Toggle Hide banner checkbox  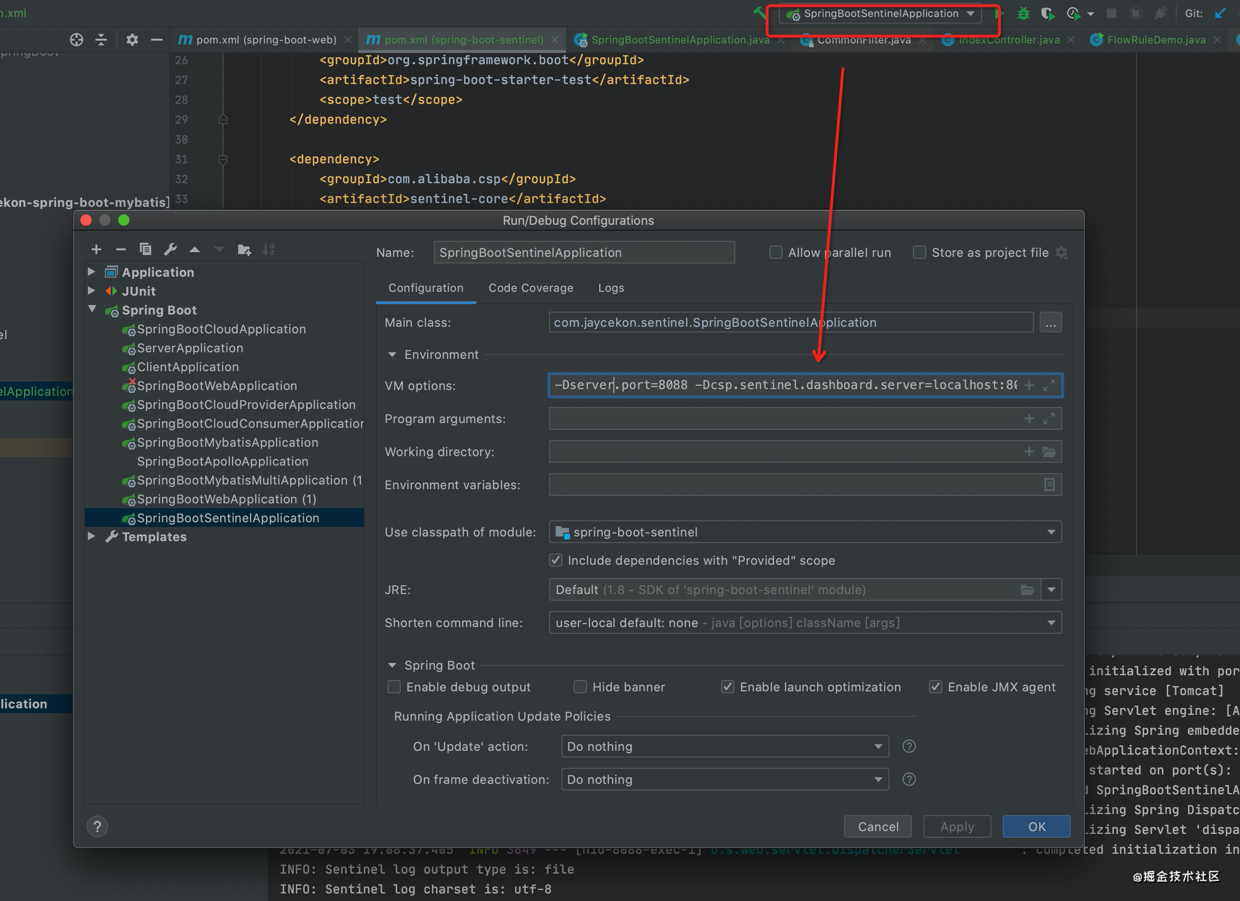pos(580,687)
